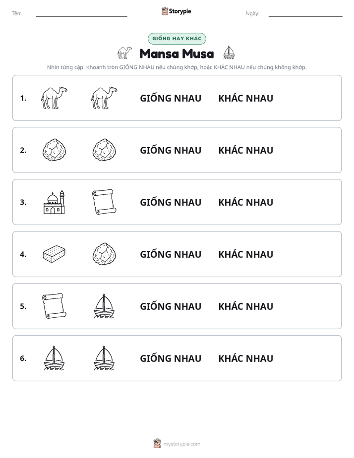The image size is (354, 458).
Task: Click the Ngày date line field
Action: [x=305, y=14]
